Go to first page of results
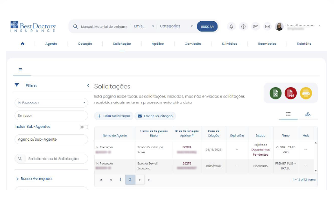Viewport: 334px width, 204px height. coord(101,180)
